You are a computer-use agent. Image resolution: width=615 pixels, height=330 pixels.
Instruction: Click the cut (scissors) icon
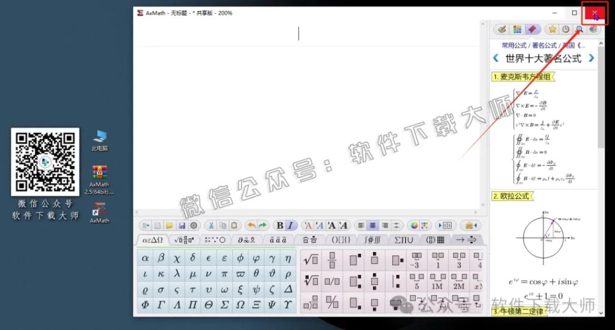(211, 226)
